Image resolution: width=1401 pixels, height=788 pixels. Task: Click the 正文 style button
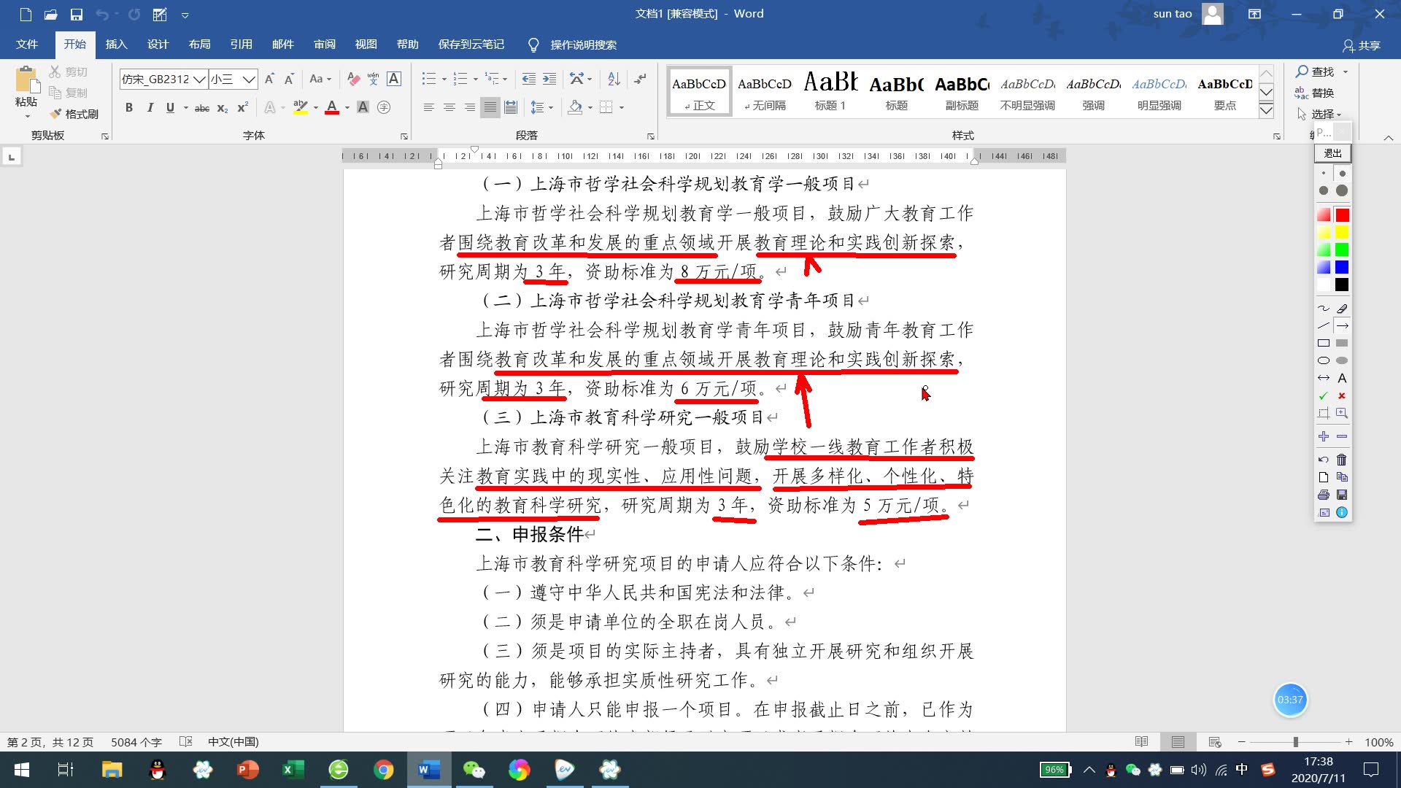coord(698,93)
